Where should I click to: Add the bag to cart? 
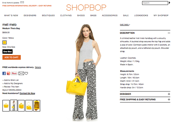pyautogui.click(x=12, y=57)
